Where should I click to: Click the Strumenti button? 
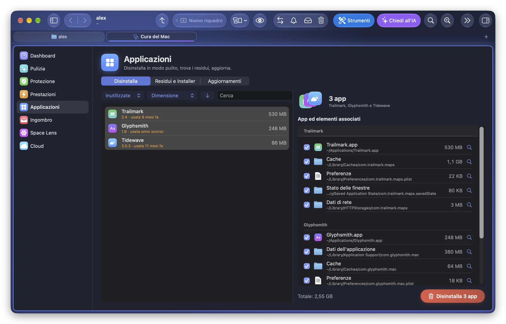coord(354,20)
